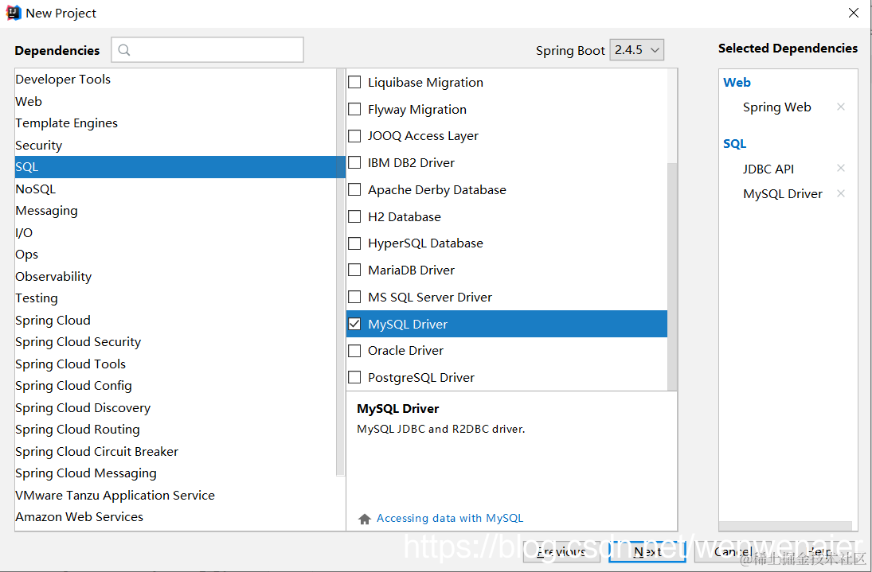Open Accessing data with MySQL guide link
Screen dimensions: 872x572
pos(450,518)
